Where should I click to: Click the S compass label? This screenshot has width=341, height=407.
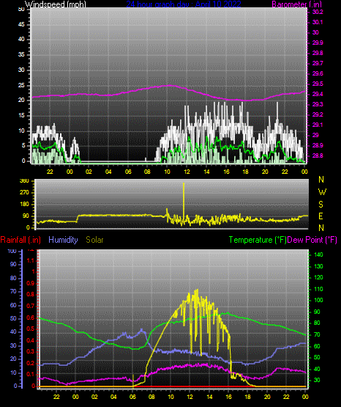click(x=321, y=205)
